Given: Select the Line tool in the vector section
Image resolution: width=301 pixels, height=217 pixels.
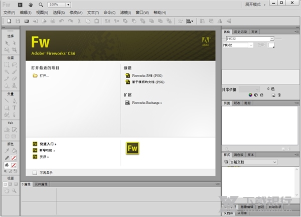Looking at the screenshot, I should tap(7, 100).
